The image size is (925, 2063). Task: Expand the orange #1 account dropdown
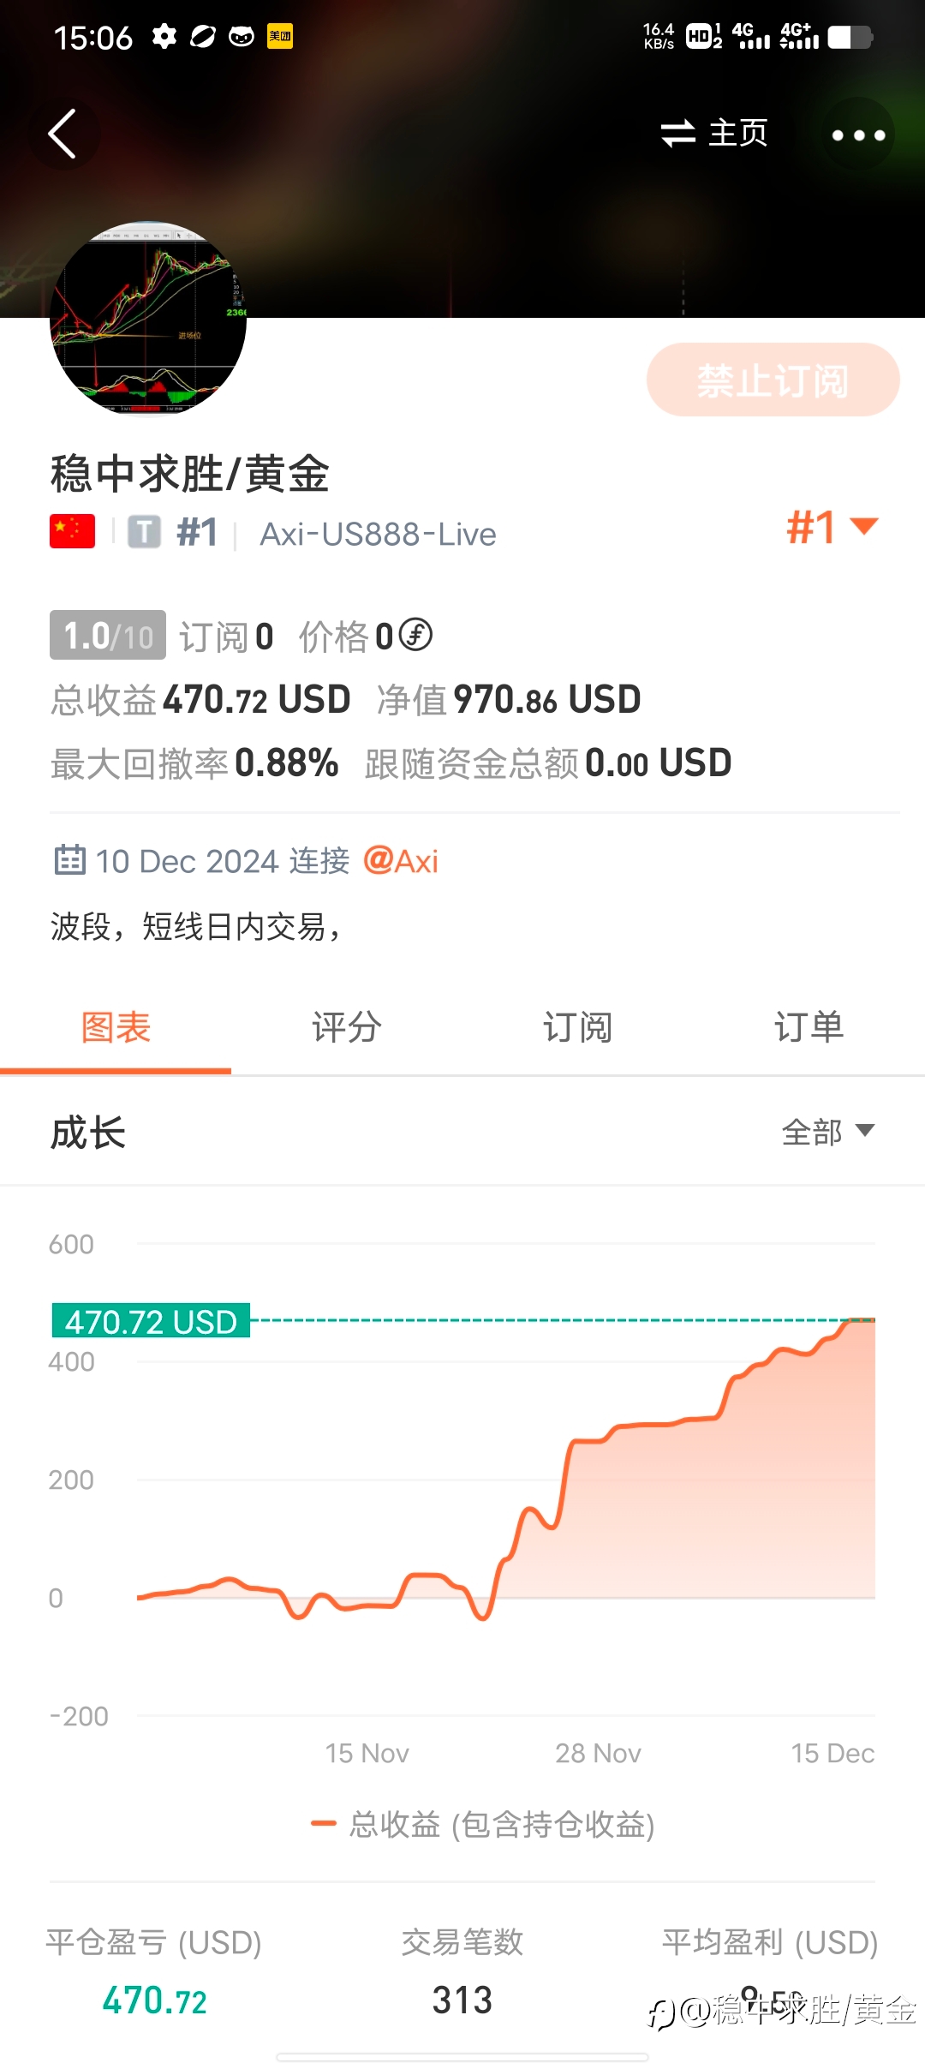[832, 527]
